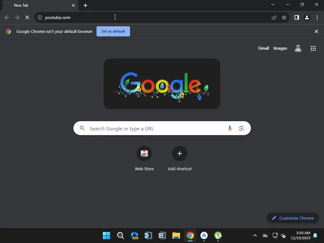Click the Chrome taskbar icon
Viewport: 324px width, 243px height.
190,235
